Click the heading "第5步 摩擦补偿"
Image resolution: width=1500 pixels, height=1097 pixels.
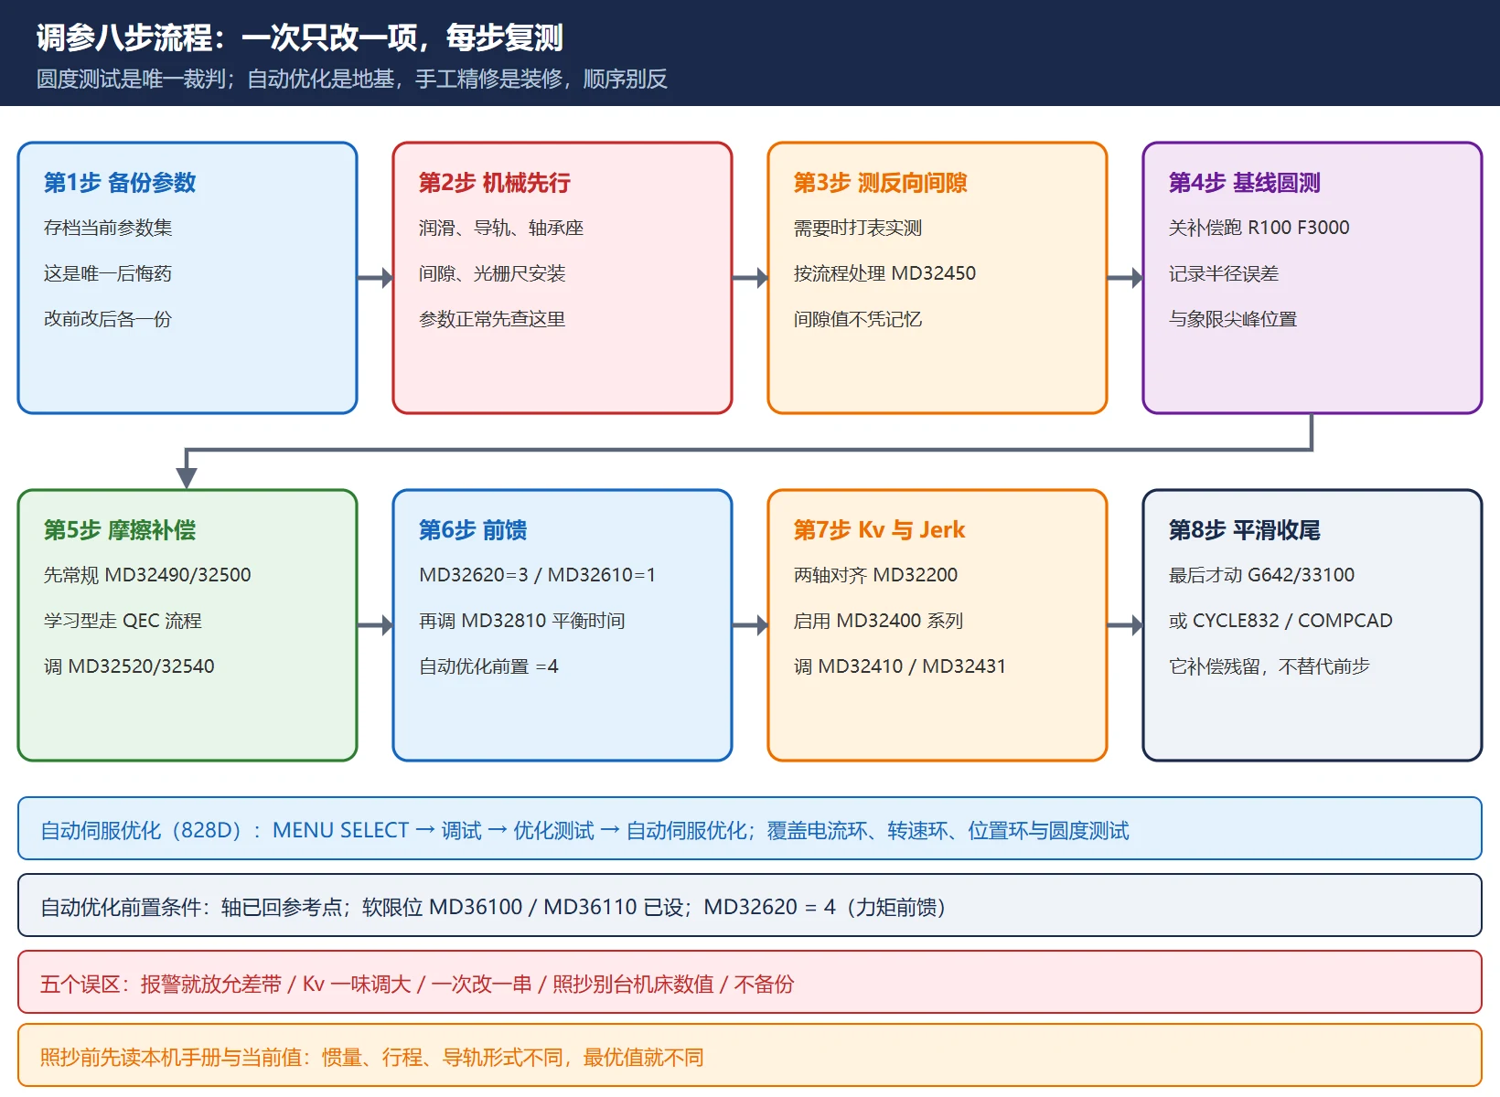120,530
